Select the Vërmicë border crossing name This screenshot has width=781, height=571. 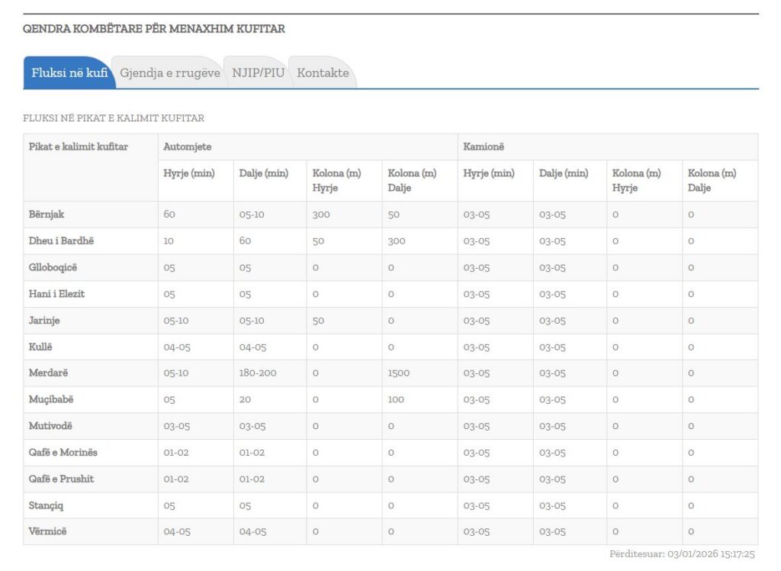48,532
